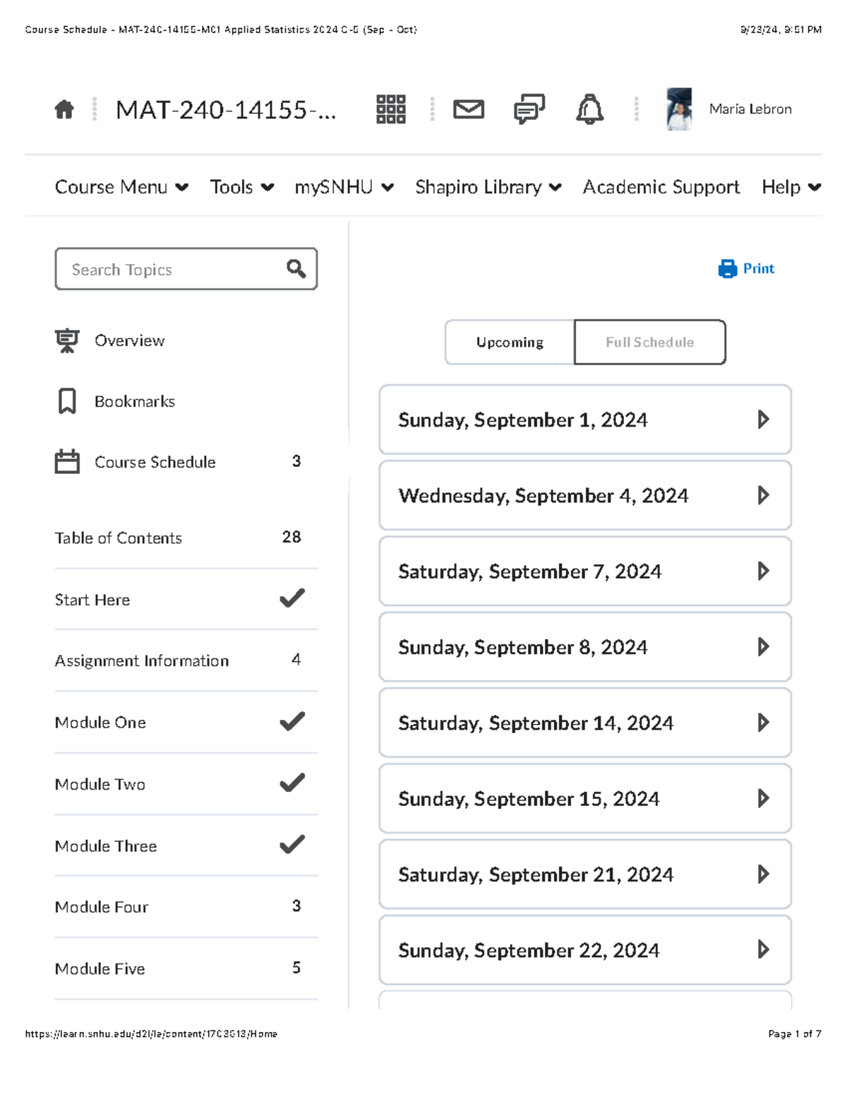Click the Module One completion checkmark
Viewport: 847px width, 1097px height.
click(x=292, y=721)
